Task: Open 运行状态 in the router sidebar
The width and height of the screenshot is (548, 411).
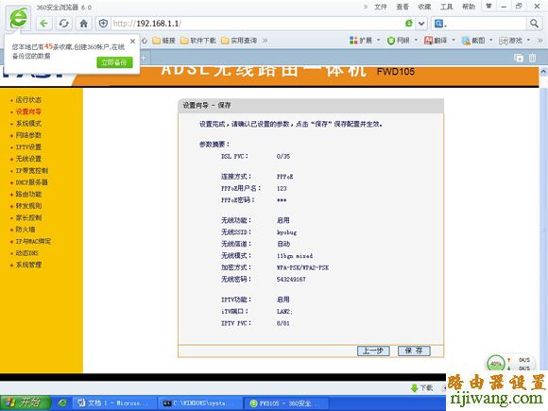Action: [28, 99]
